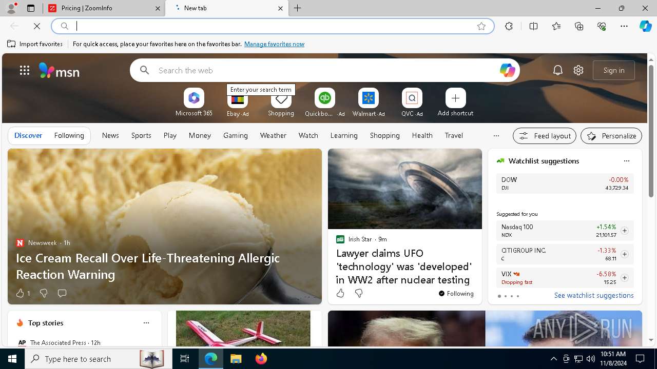Viewport: 657px width, 369px height.
Task: Open the Extensions puzzle icon
Action: pyautogui.click(x=509, y=26)
